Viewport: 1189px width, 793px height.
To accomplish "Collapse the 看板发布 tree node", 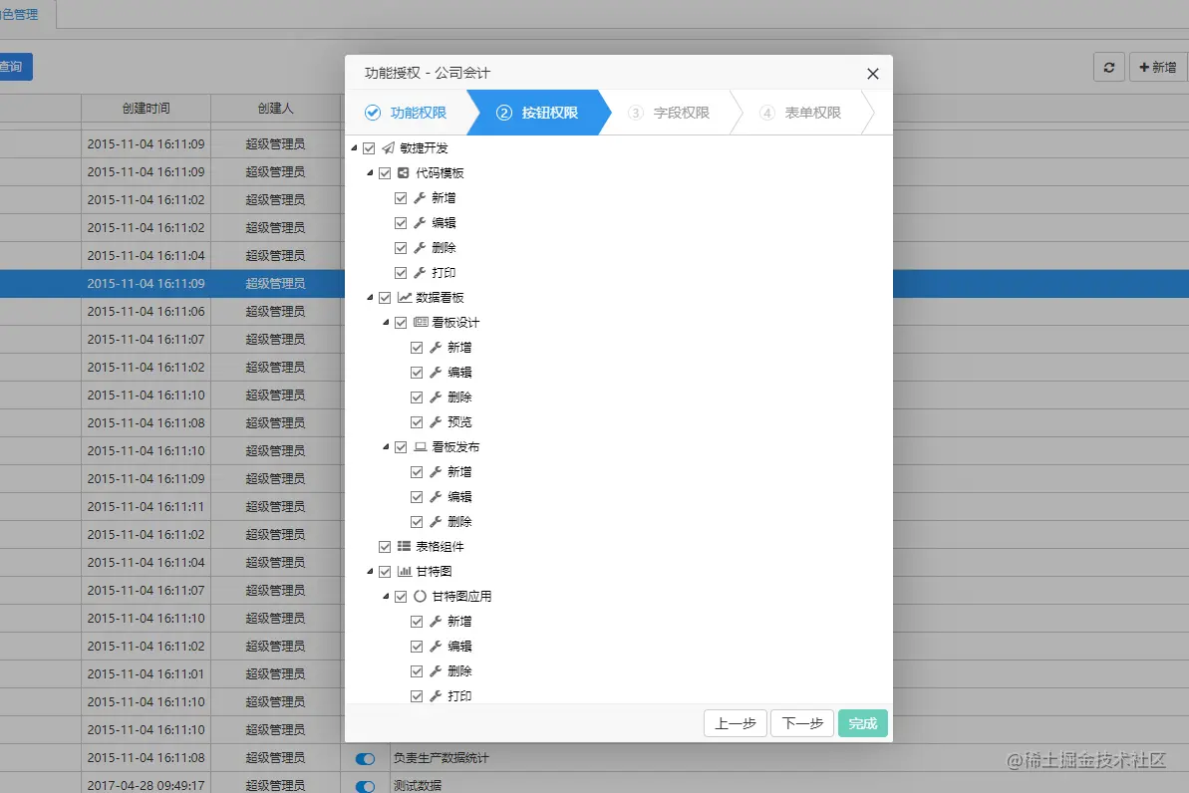I will (x=386, y=446).
